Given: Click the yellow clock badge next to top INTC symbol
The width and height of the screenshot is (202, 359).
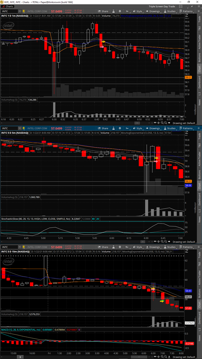Looking at the screenshot, I should point(23,11).
